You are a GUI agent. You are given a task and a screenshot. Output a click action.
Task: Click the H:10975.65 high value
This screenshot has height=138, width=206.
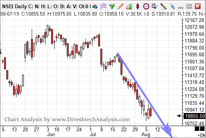click(x=59, y=14)
